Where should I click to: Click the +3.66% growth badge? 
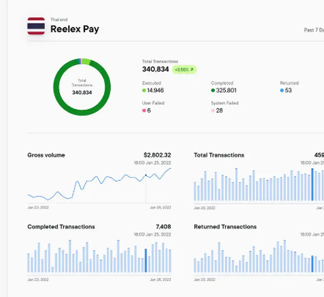184,70
